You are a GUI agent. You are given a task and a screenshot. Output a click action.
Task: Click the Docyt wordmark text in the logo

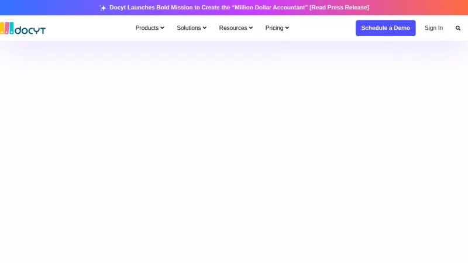(x=30, y=29)
